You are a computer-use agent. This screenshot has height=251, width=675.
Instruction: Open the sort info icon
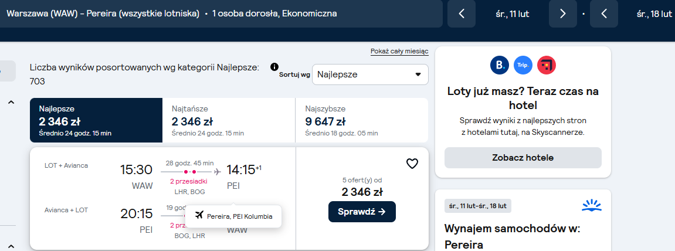click(x=274, y=67)
